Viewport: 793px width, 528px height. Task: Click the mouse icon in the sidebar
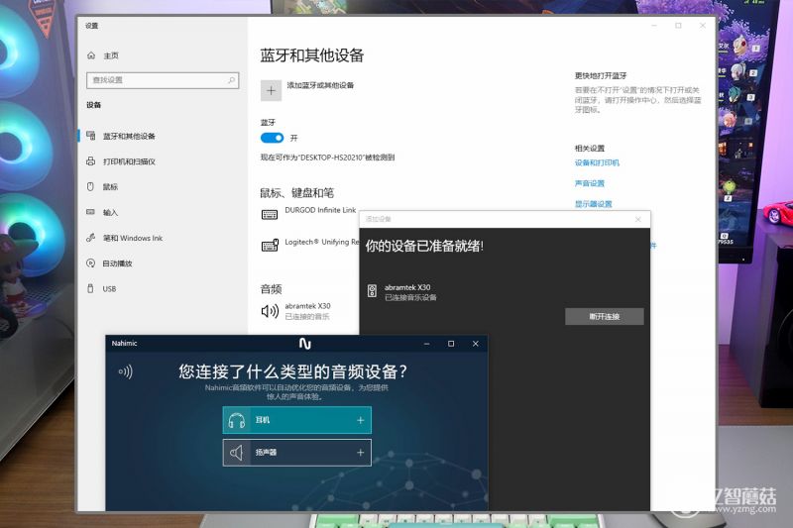(90, 186)
